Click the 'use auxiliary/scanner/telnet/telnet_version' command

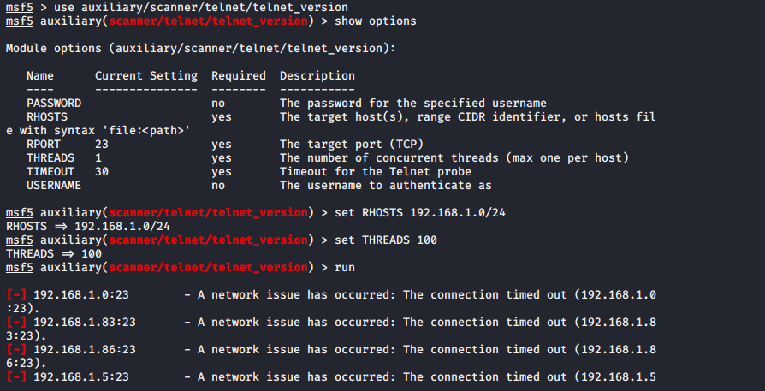(x=200, y=8)
